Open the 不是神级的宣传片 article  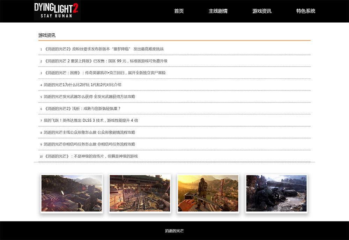pyautogui.click(x=91, y=156)
